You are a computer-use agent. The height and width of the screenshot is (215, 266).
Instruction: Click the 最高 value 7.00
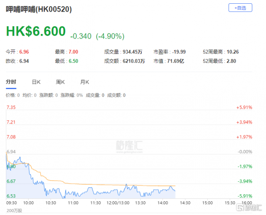(73, 52)
